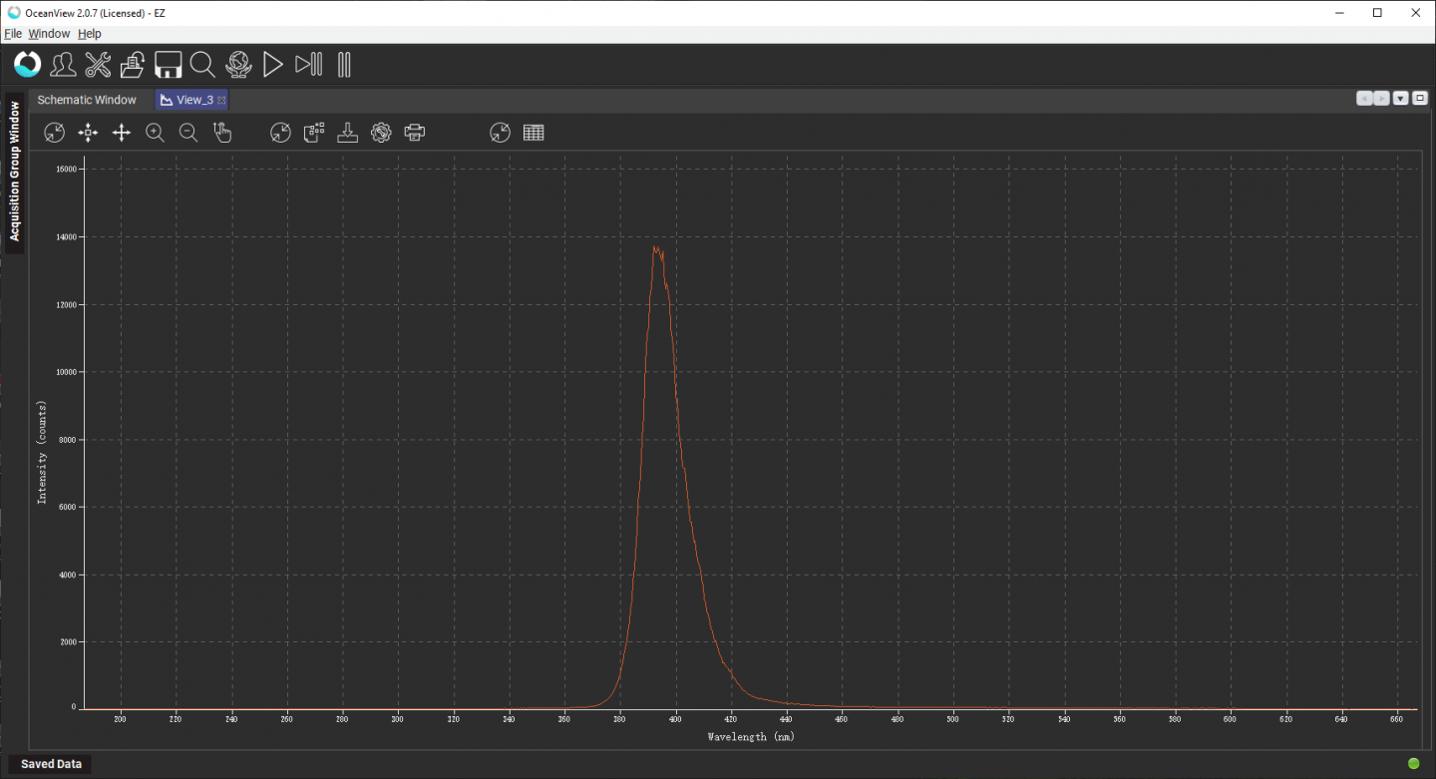
Task: Expand the Saved Data panel
Action: click(x=51, y=764)
